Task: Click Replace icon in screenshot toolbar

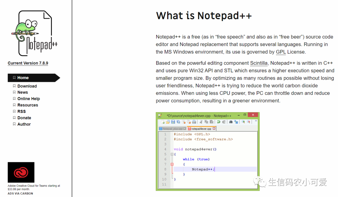Action: pyautogui.click(x=236, y=122)
